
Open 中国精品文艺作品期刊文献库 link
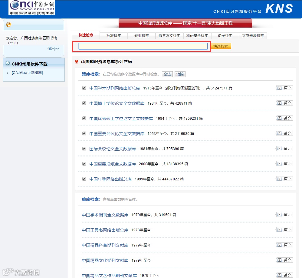click(110, 276)
